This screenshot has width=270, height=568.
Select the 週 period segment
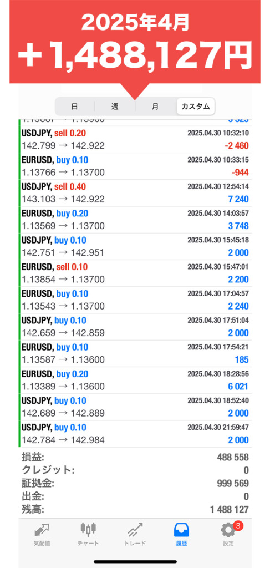115,106
